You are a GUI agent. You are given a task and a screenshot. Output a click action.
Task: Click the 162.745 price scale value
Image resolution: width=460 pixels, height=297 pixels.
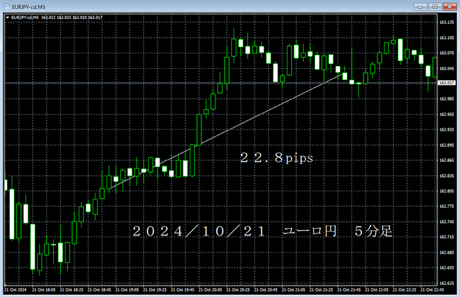(447, 222)
